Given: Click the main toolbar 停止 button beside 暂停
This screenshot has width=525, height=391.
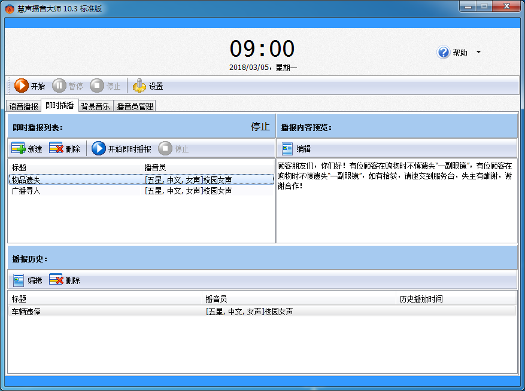Looking at the screenshot, I should [105, 86].
